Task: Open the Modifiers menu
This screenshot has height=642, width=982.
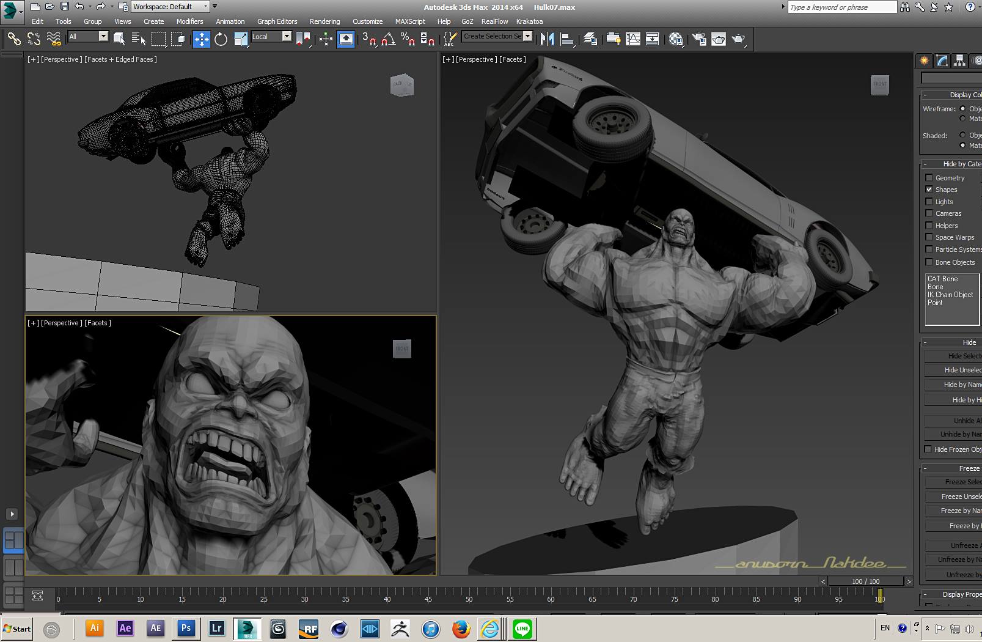Action: [189, 21]
